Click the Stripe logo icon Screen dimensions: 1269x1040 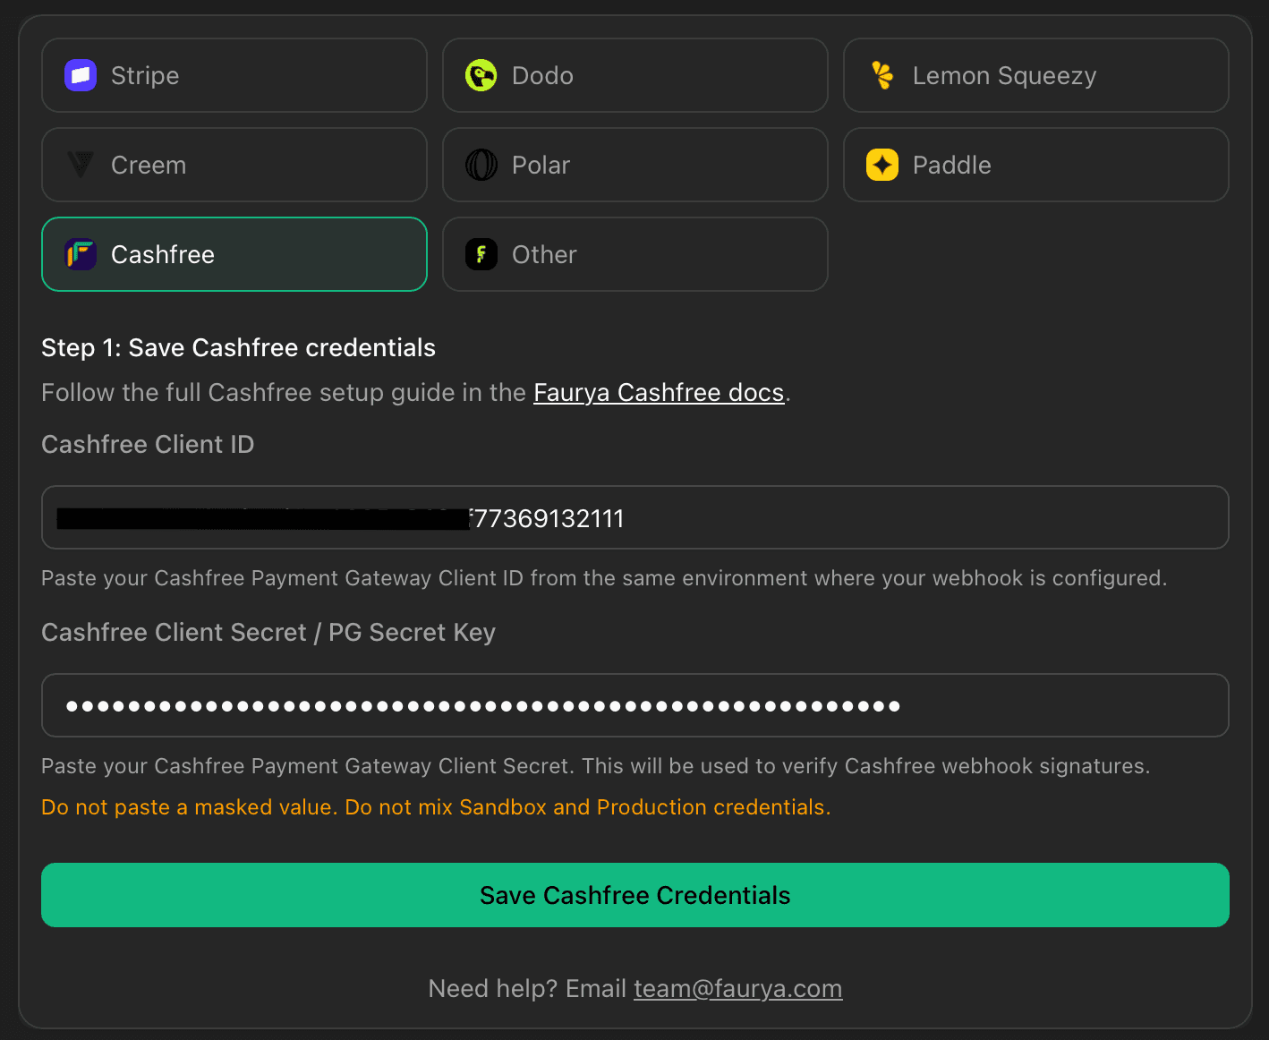(81, 75)
